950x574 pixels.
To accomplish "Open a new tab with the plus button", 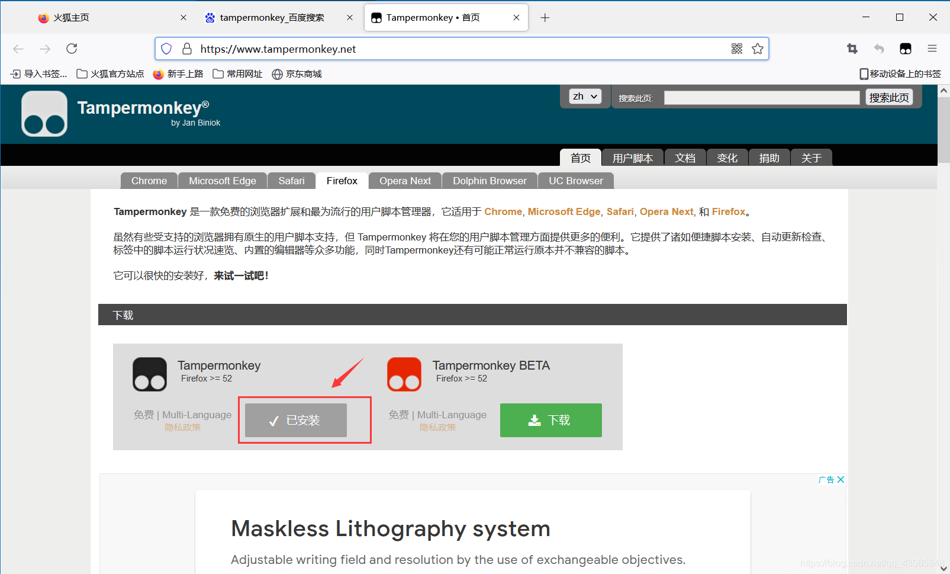I will (x=545, y=18).
